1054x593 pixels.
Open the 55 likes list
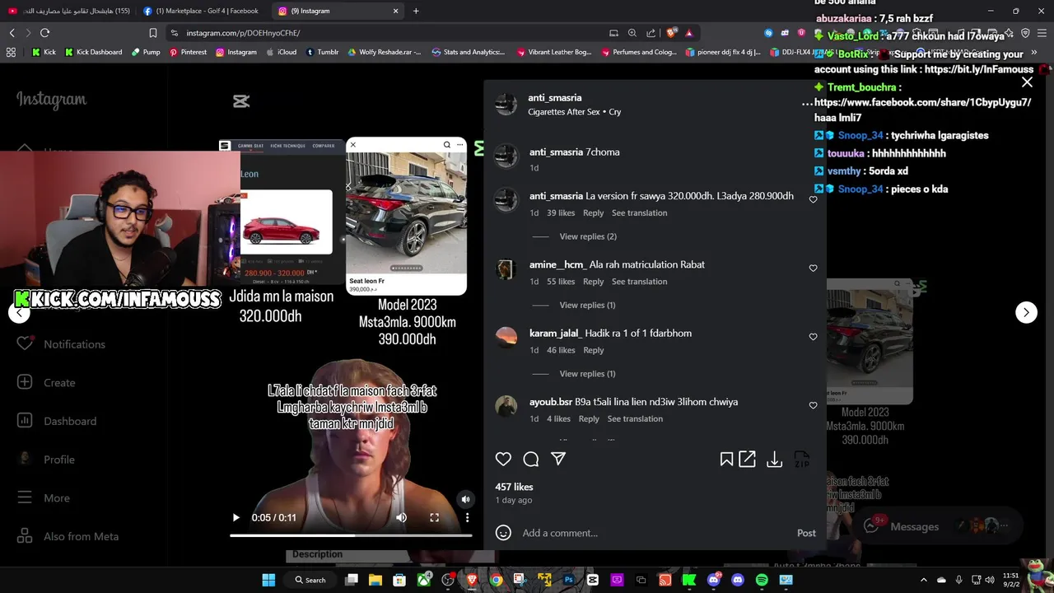pos(561,282)
